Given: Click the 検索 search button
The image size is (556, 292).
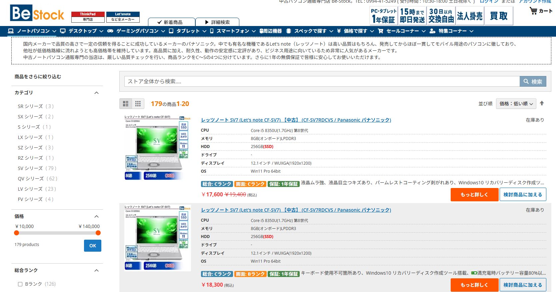Looking at the screenshot, I should (x=533, y=81).
